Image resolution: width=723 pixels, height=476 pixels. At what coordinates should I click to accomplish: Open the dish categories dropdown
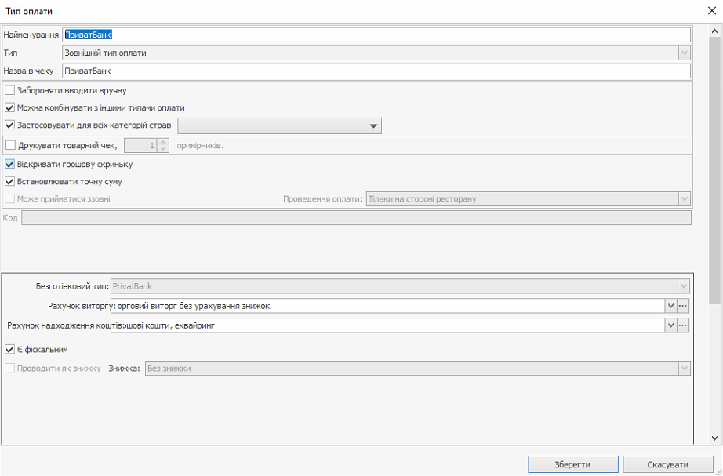(x=279, y=125)
